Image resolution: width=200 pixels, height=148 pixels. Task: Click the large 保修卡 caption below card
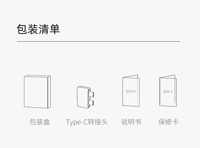click(x=168, y=122)
